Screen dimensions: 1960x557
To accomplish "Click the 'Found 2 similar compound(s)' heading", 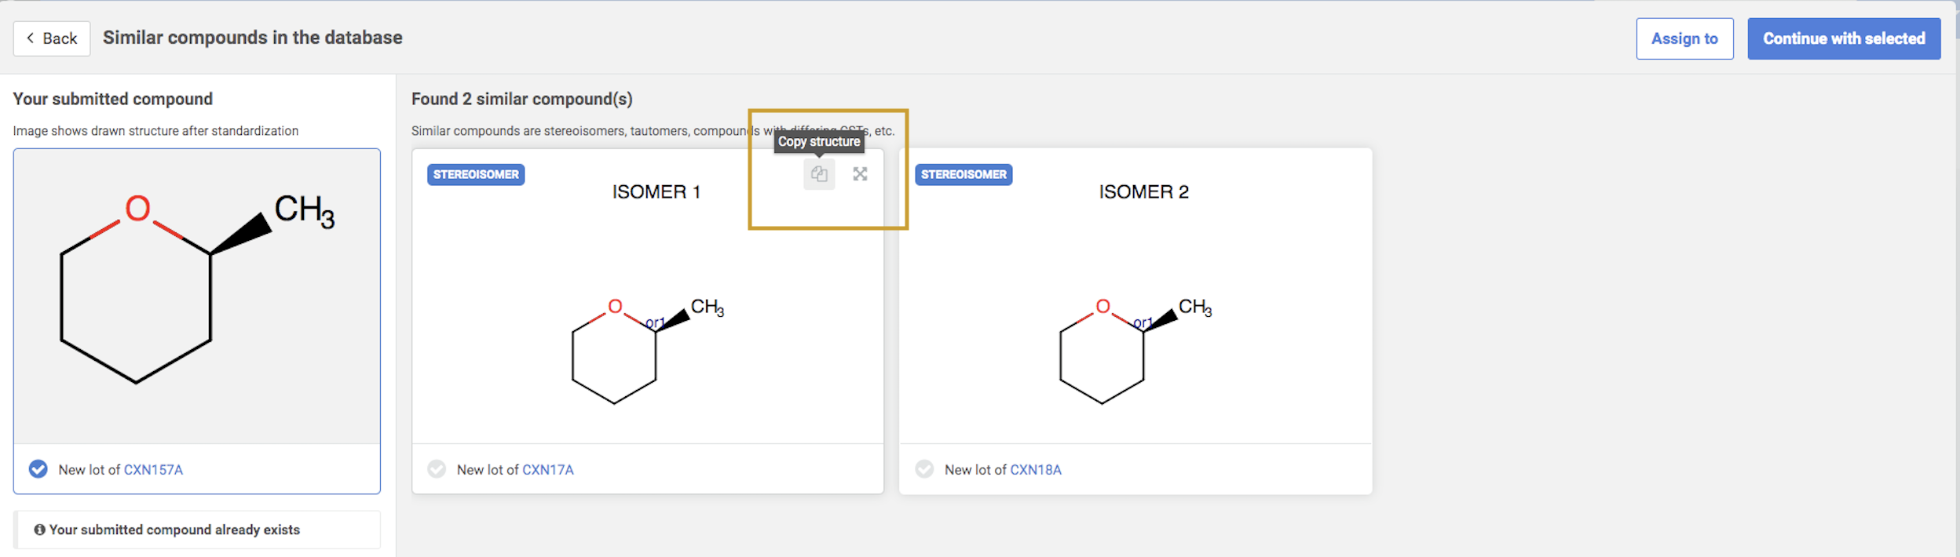I will (x=521, y=99).
